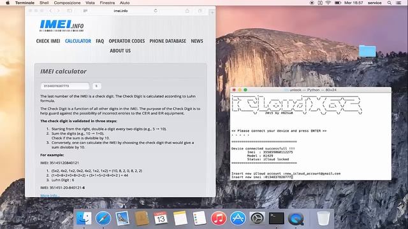Open the CALCULATOR page
Viewport: 408px width, 229px height.
coord(78,41)
